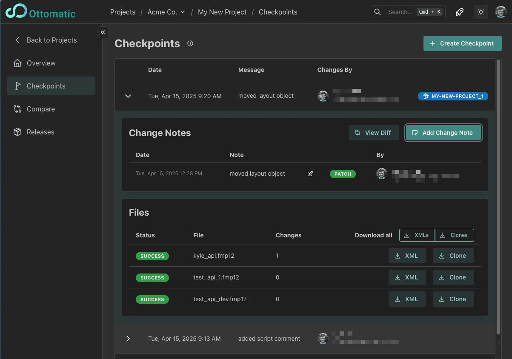Image resolution: width=512 pixels, height=359 pixels.
Task: Expand the 9:13 AM checkpoint row
Action: [x=128, y=339]
